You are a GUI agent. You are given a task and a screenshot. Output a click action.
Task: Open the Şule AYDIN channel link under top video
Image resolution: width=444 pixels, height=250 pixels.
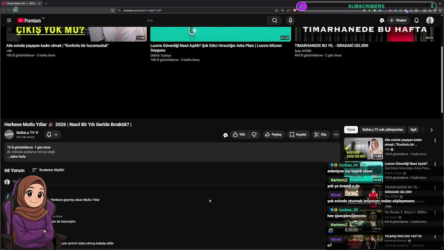coord(303,51)
